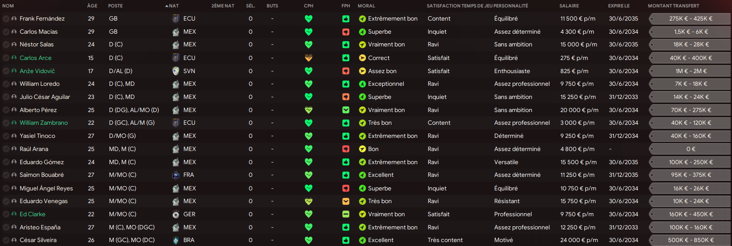Tick the selection circle for Raúl Arana
732x246 pixels.
(x=6, y=149)
